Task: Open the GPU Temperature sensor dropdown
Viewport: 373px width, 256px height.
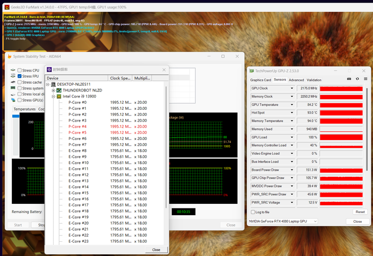Action: [x=292, y=105]
